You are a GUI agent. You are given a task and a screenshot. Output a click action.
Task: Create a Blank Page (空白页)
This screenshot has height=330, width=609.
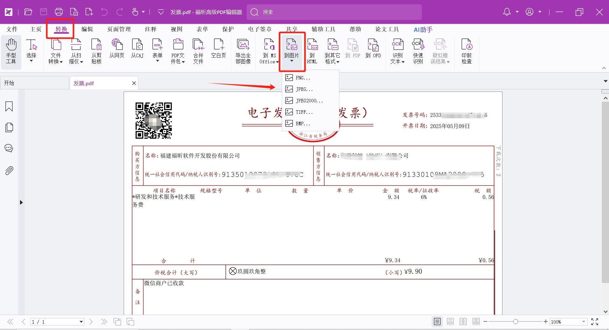point(218,49)
